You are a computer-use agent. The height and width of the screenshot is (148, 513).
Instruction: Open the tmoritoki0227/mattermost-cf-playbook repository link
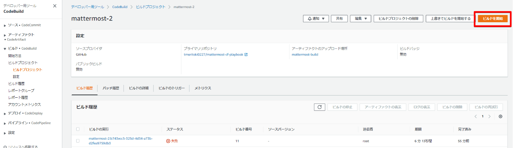tap(213, 55)
